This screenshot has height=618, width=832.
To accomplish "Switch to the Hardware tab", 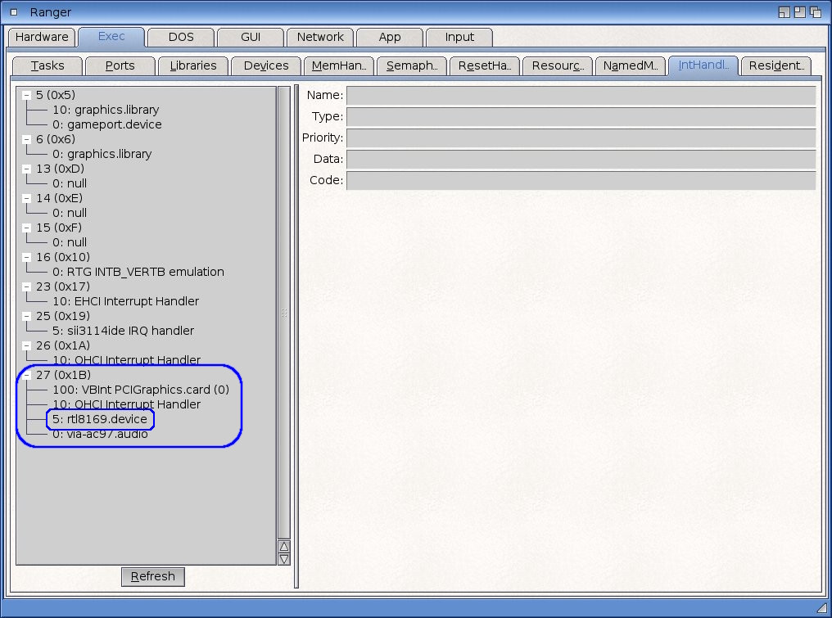I will (42, 37).
